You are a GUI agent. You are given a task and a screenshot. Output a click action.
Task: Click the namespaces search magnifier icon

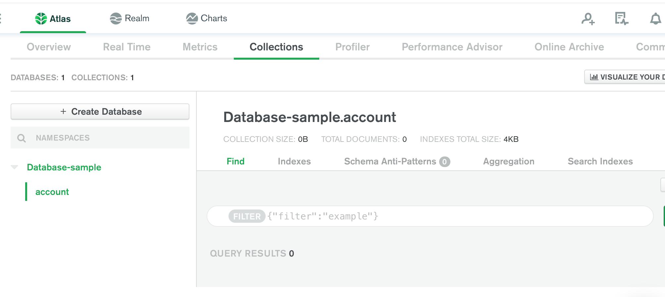[22, 138]
